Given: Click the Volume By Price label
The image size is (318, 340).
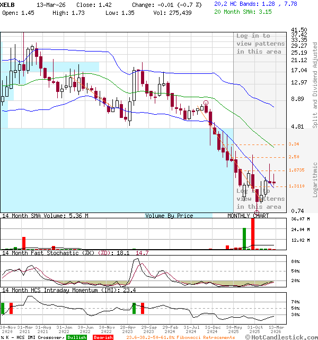Looking at the screenshot, I should 169,216.
